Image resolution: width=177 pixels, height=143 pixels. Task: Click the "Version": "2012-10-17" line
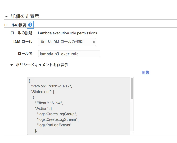pyautogui.click(x=52, y=86)
